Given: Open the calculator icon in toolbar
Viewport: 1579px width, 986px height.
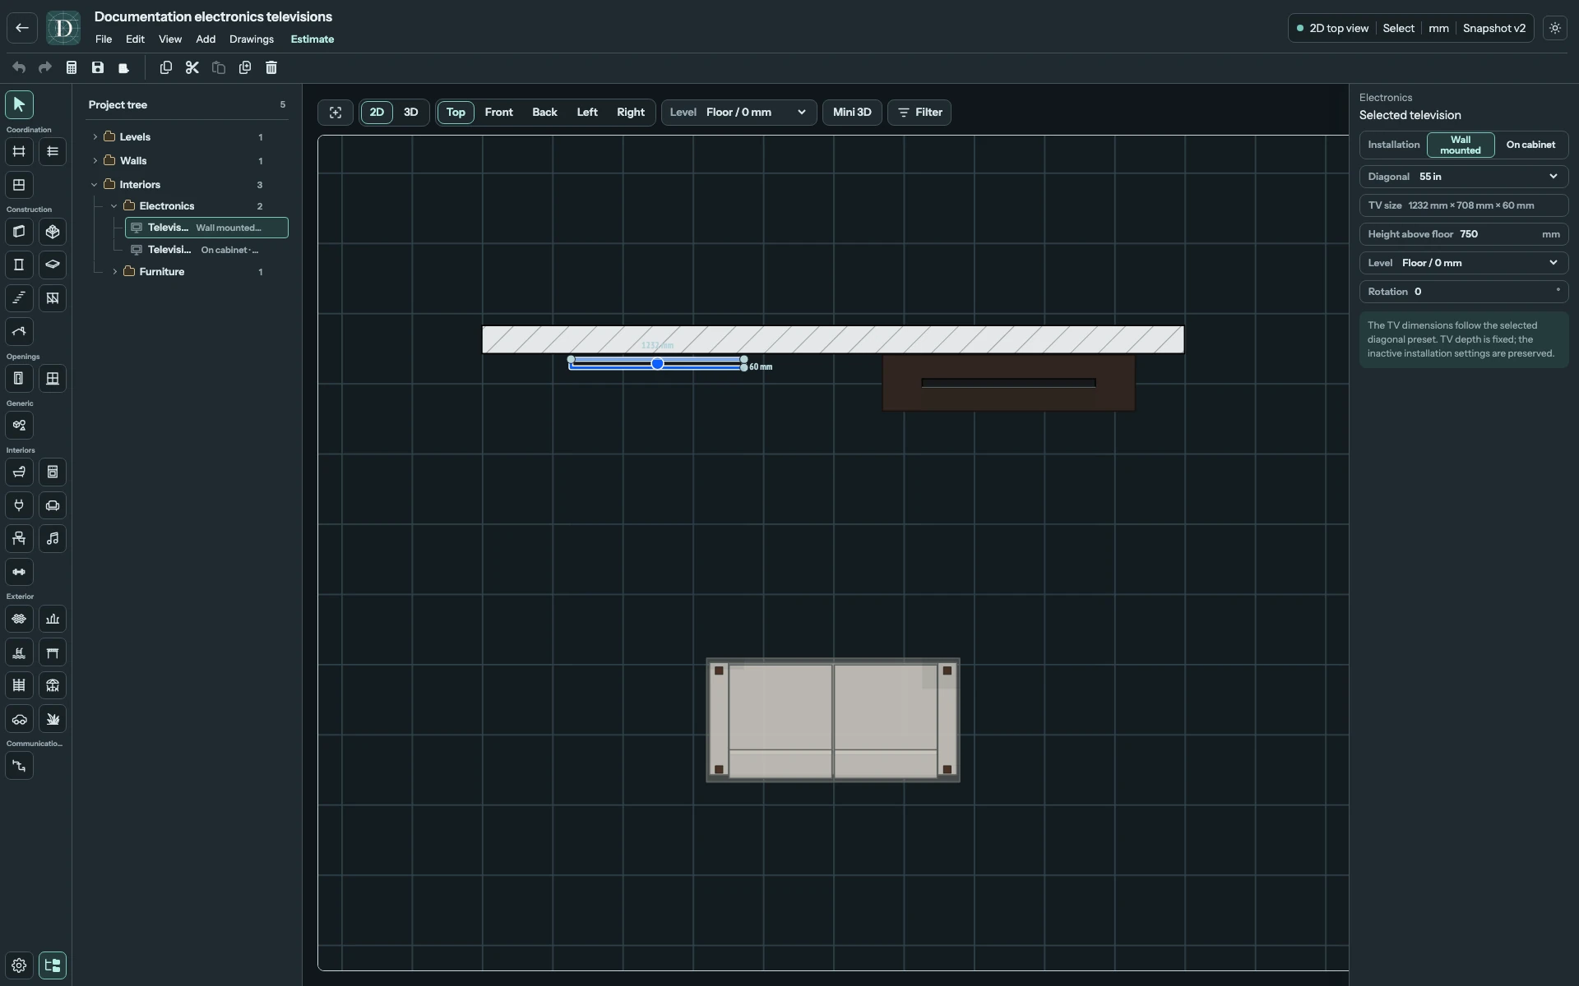Looking at the screenshot, I should [x=72, y=67].
